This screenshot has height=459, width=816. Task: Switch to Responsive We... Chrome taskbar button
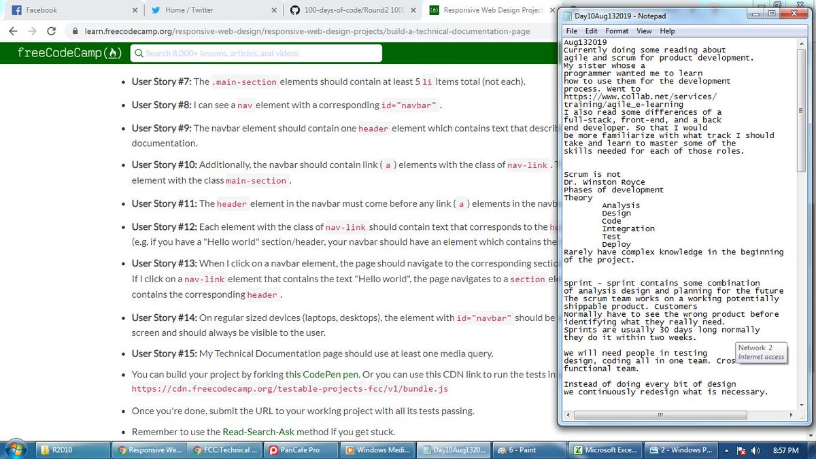[x=148, y=449]
